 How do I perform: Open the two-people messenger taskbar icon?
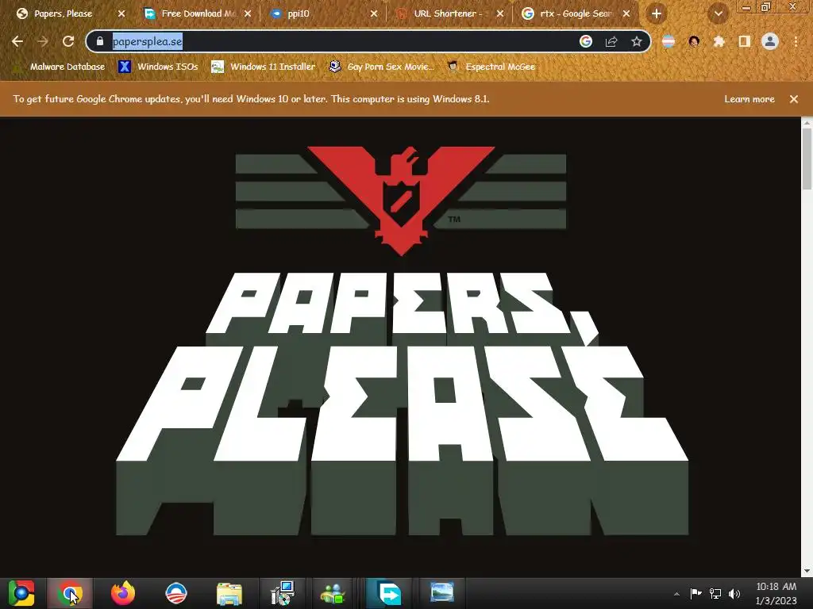(x=333, y=593)
